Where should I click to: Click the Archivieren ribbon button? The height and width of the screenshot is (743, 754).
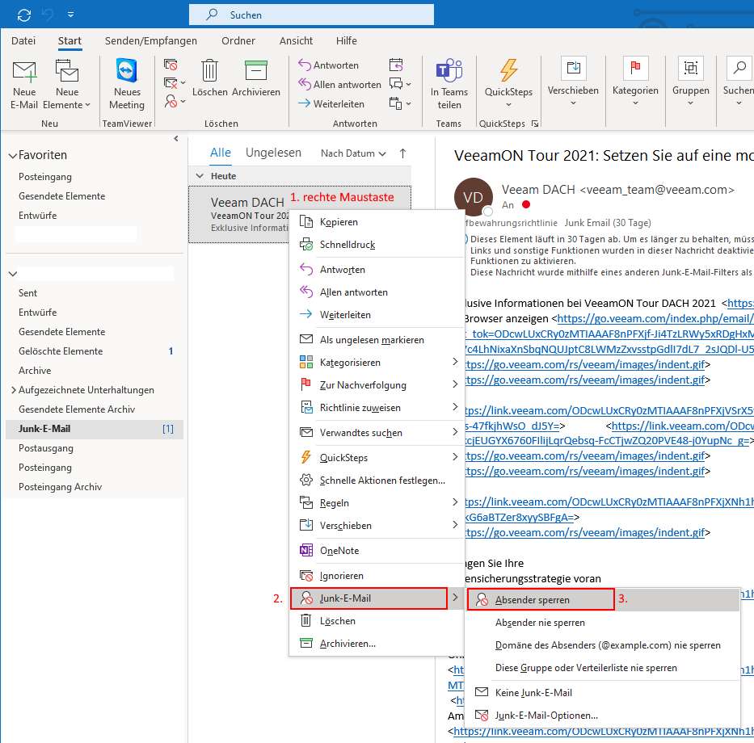click(x=256, y=79)
